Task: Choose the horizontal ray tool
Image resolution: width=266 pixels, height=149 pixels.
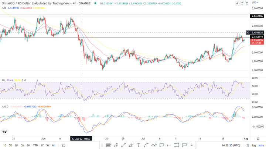Action: (x=169, y=145)
